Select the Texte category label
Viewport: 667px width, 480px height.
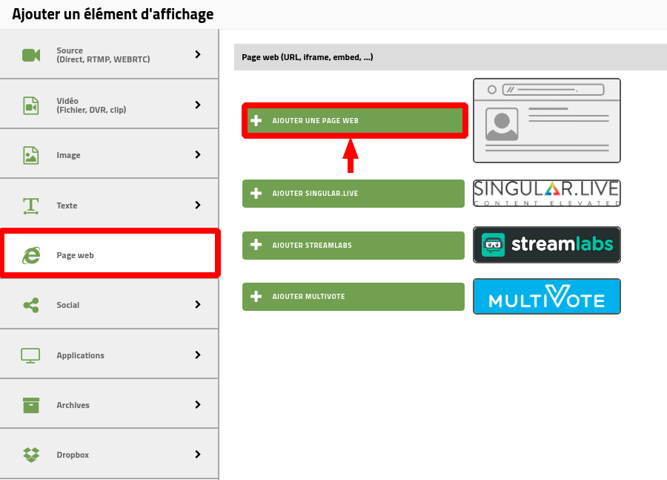[67, 206]
